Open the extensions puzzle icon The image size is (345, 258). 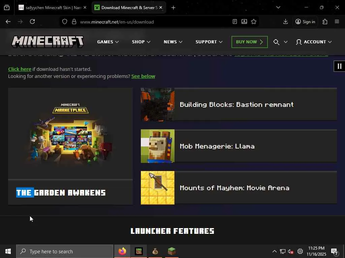click(325, 21)
